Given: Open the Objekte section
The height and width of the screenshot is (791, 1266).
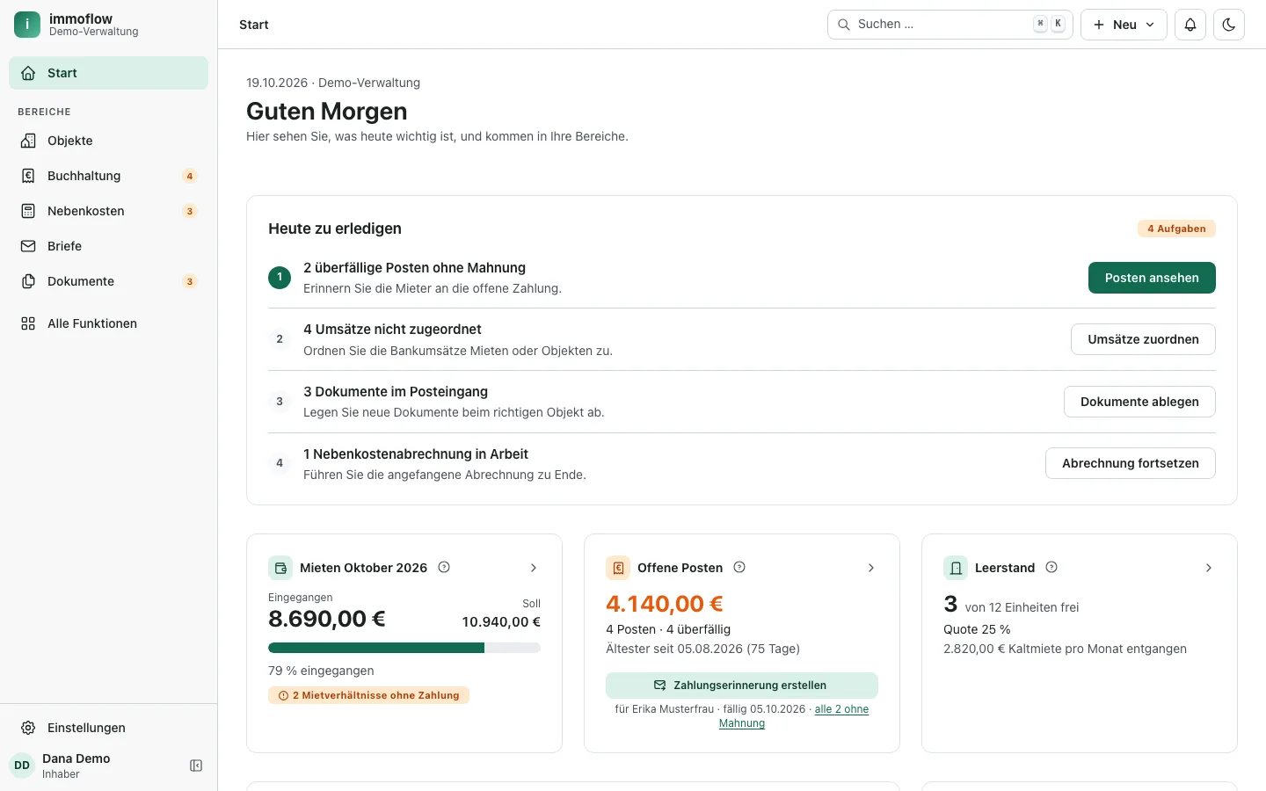Looking at the screenshot, I should 109,141.
